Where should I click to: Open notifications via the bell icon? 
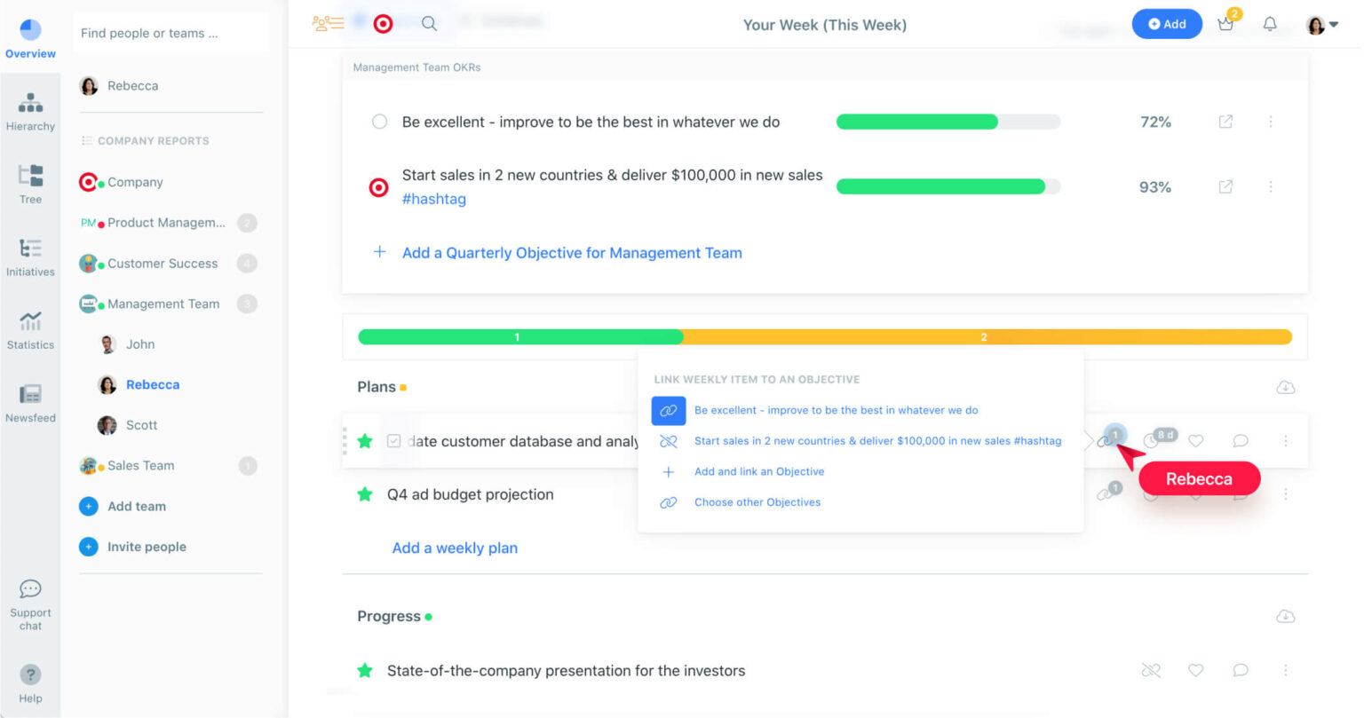point(1270,24)
